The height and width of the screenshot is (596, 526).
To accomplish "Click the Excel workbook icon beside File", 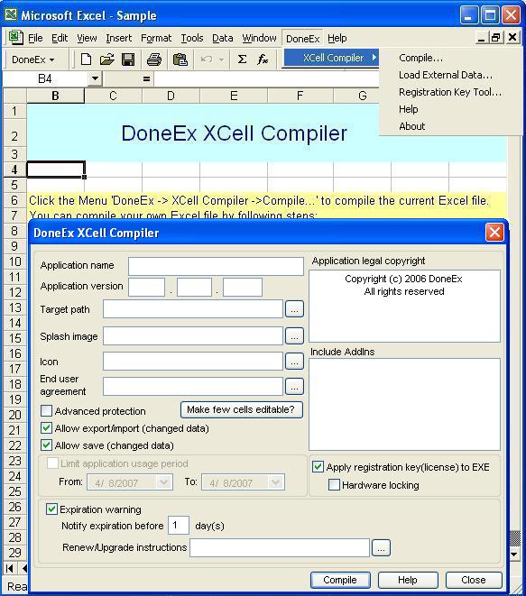I will coord(15,38).
